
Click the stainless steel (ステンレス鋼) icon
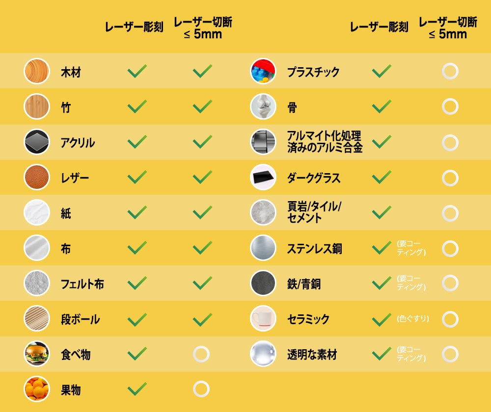pyautogui.click(x=263, y=248)
